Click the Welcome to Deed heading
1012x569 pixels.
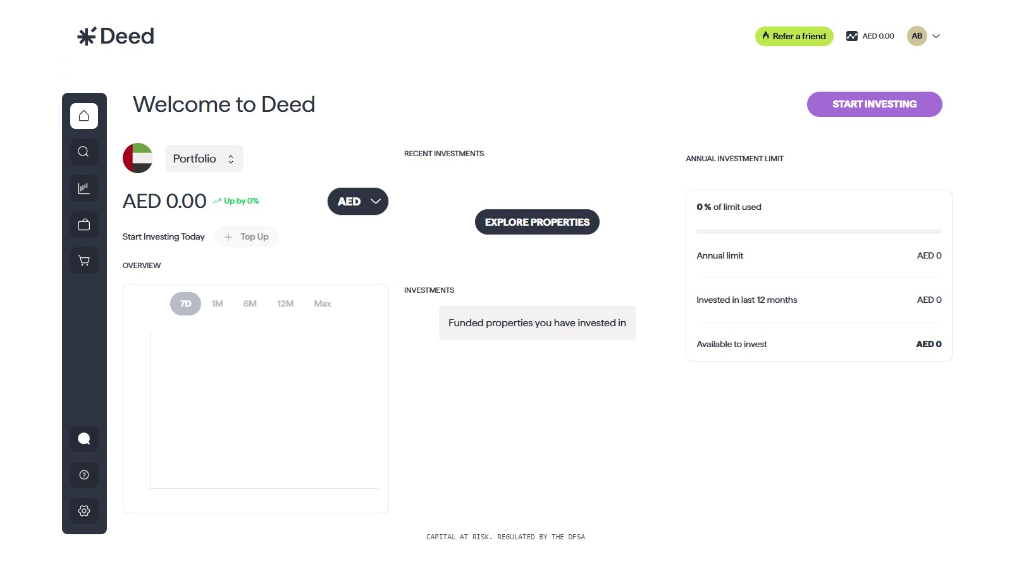click(224, 104)
